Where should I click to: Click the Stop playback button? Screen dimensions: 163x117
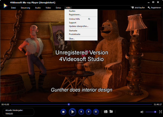pyautogui.click(x=63, y=112)
